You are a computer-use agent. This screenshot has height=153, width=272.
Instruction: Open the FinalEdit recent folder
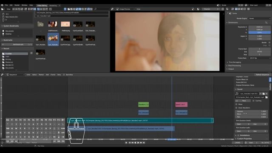[15, 54]
